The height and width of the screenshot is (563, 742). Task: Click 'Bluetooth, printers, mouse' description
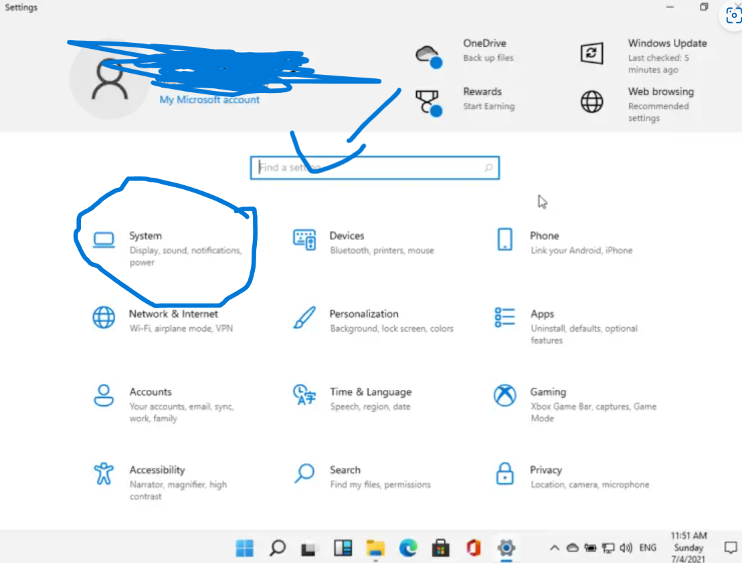pos(382,250)
